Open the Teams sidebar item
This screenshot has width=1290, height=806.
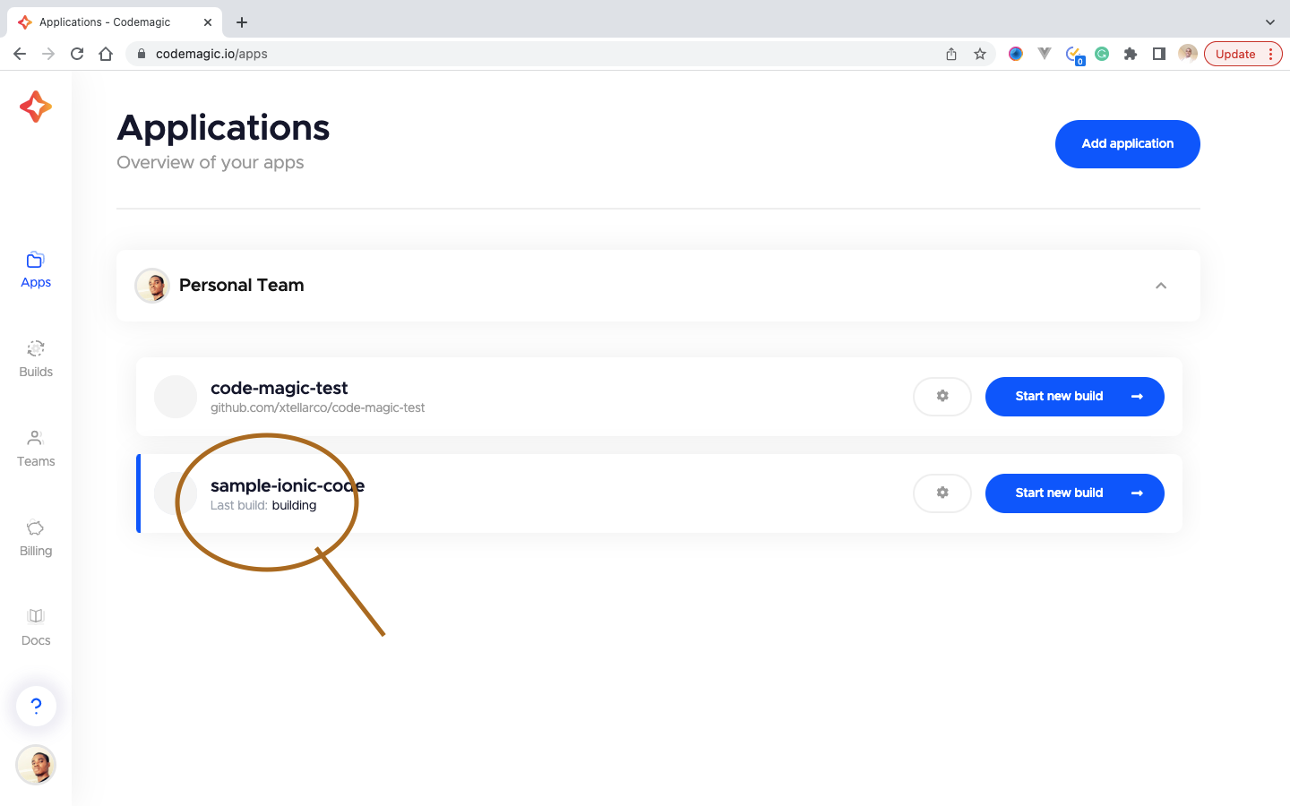pyautogui.click(x=36, y=449)
